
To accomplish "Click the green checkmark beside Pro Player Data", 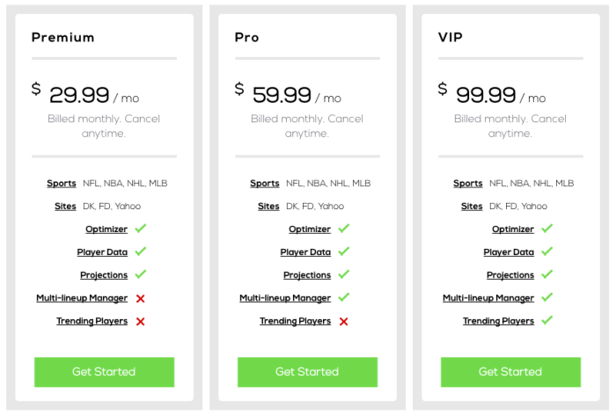I will [344, 251].
